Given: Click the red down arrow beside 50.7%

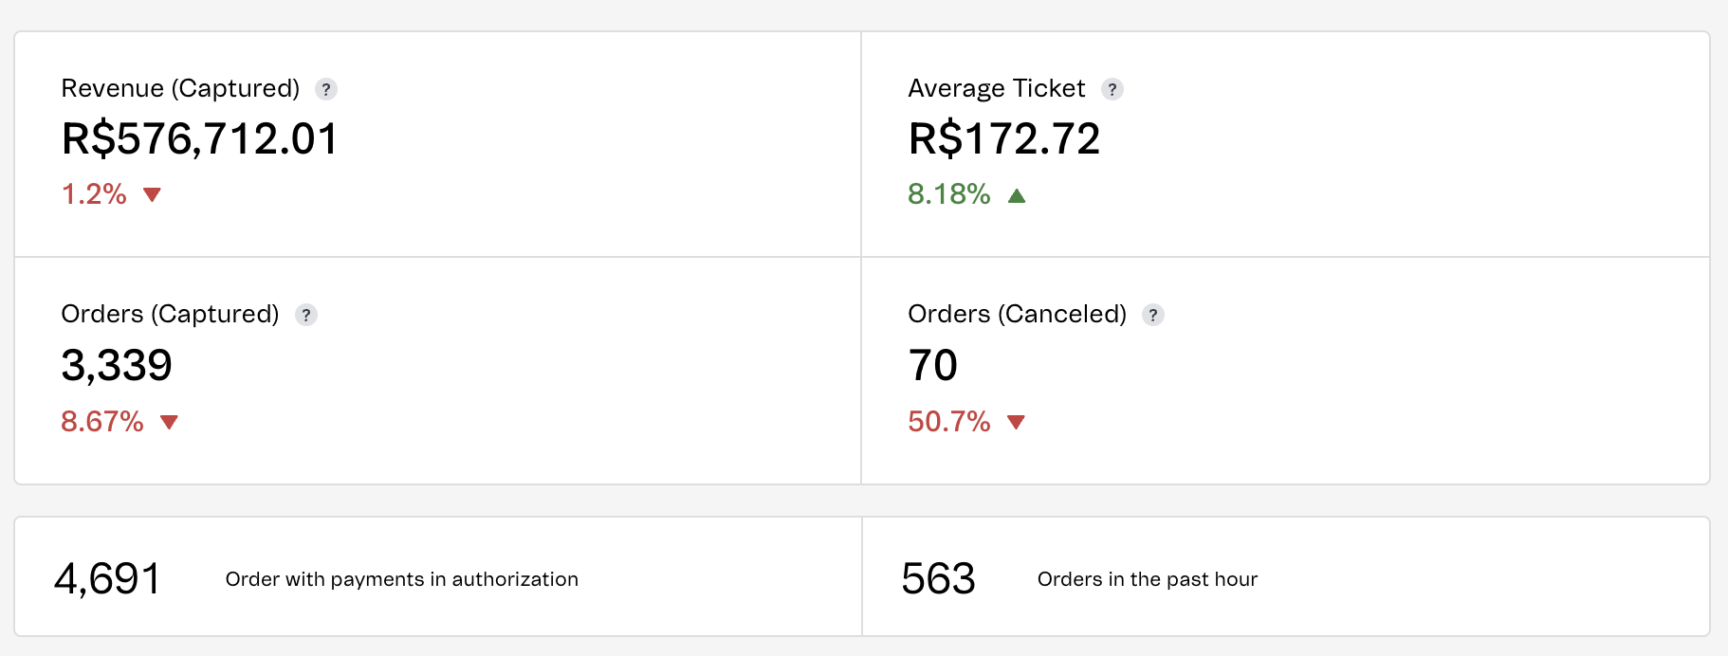Looking at the screenshot, I should coord(1016,422).
